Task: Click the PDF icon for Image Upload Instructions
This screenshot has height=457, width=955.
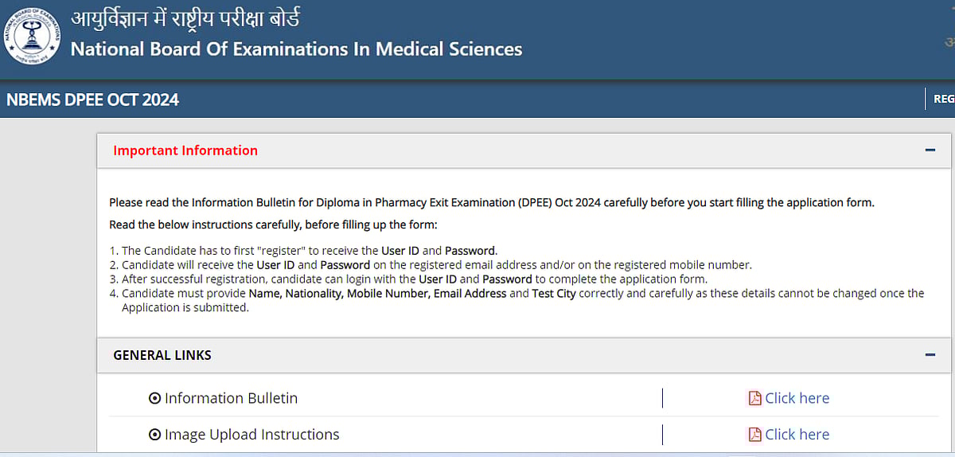Action: 754,435
